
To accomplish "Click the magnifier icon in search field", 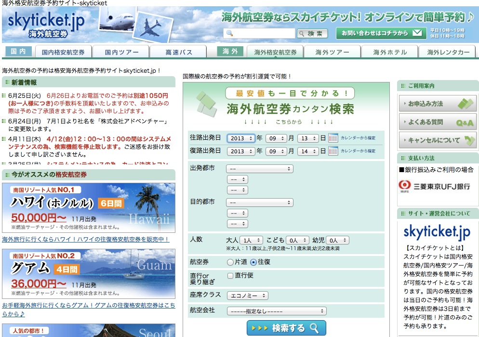I will coord(230,33).
